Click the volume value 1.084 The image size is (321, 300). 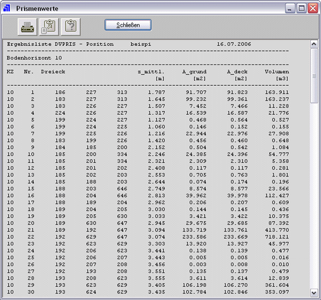click(x=280, y=148)
